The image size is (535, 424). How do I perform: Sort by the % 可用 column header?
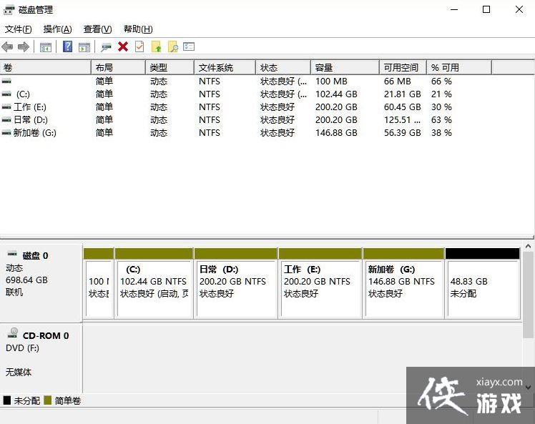[x=459, y=67]
